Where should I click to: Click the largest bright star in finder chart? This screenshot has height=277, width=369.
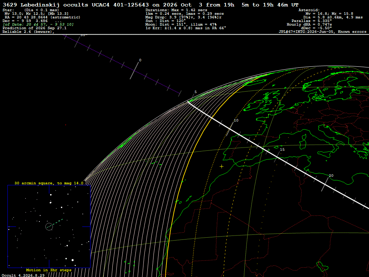pos(72,260)
